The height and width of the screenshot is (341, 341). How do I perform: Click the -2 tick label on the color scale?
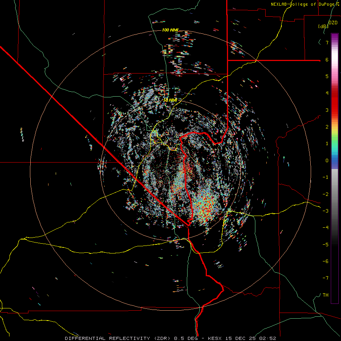325,194
